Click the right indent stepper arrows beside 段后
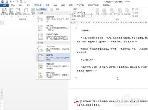Image resolution: width=148 pixels, height=110 pixels. pyautogui.click(x=72, y=16)
